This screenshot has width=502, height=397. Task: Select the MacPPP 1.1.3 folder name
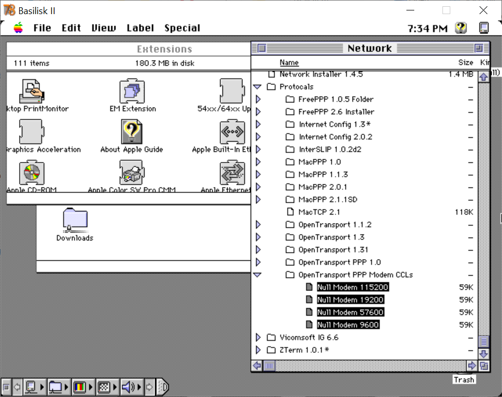click(x=323, y=174)
